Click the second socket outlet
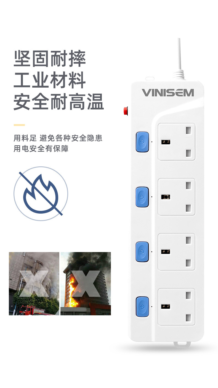 177,197
